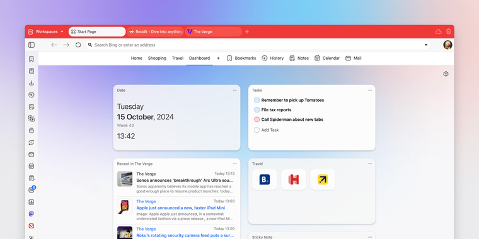
Task: Open History panel in sidebar
Action: point(32,95)
